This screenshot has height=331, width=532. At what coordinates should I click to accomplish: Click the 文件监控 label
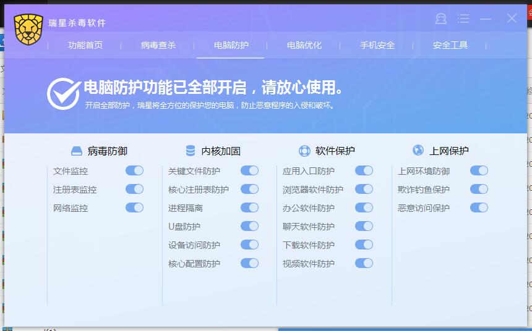[x=71, y=171]
